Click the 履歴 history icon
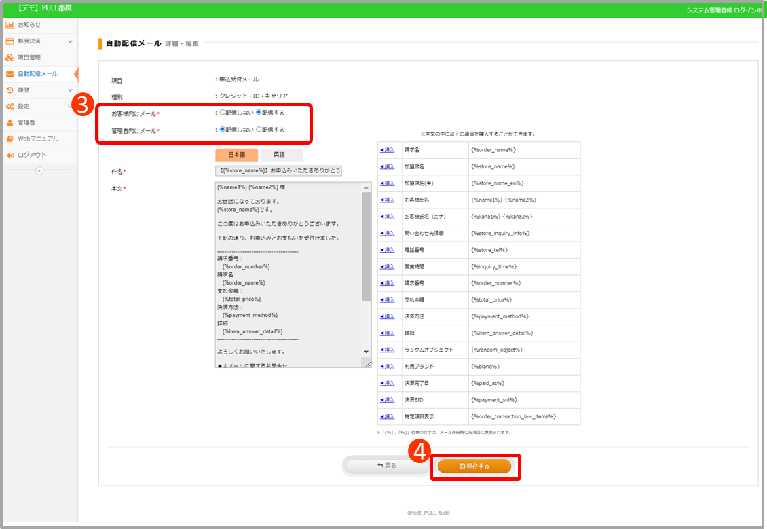The image size is (767, 529). pyautogui.click(x=10, y=90)
